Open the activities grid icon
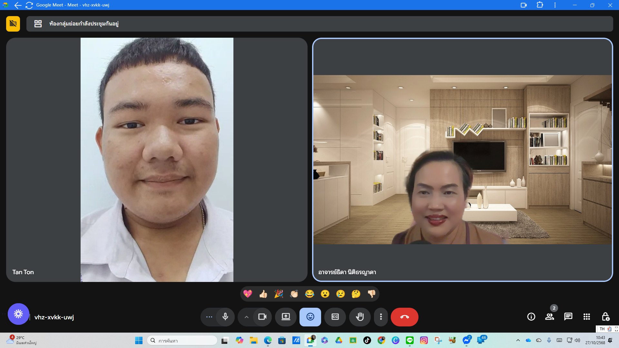Screen dimensions: 619x348 click(x=587, y=317)
